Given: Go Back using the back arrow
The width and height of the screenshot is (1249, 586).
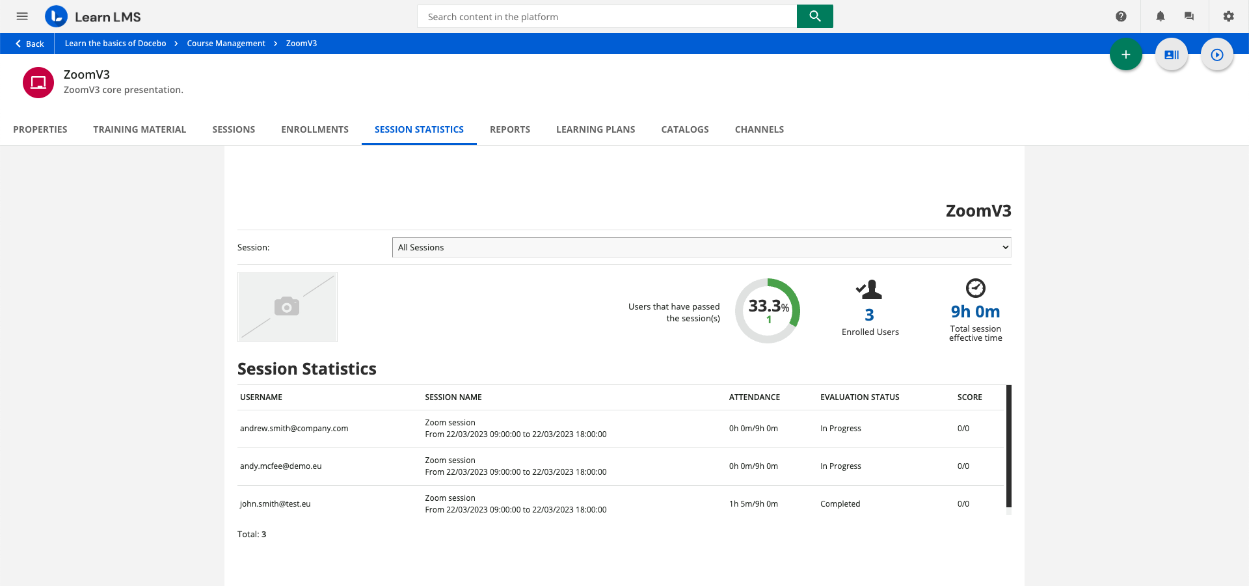Looking at the screenshot, I should click(29, 44).
